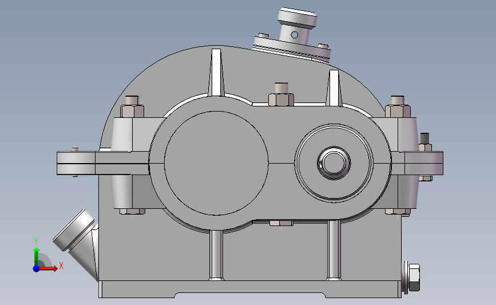
Task: Select the large blank circular bearing end cover
Action: coord(216,163)
